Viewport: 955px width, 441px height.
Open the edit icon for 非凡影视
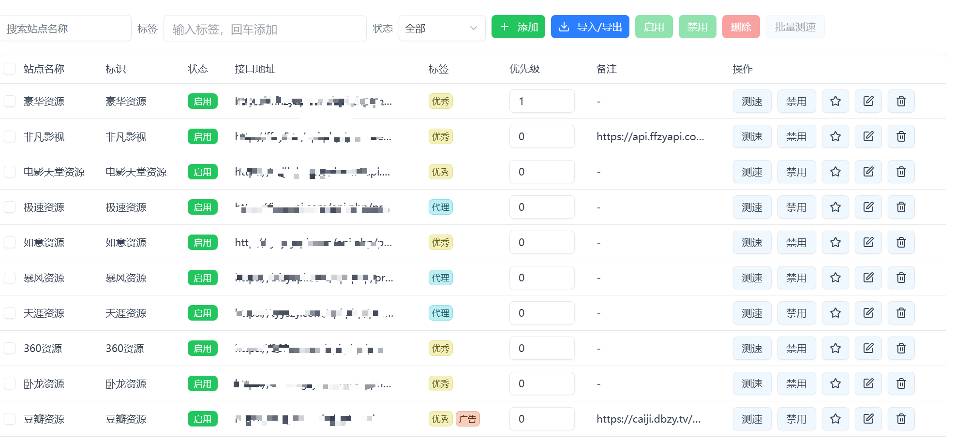(x=868, y=136)
